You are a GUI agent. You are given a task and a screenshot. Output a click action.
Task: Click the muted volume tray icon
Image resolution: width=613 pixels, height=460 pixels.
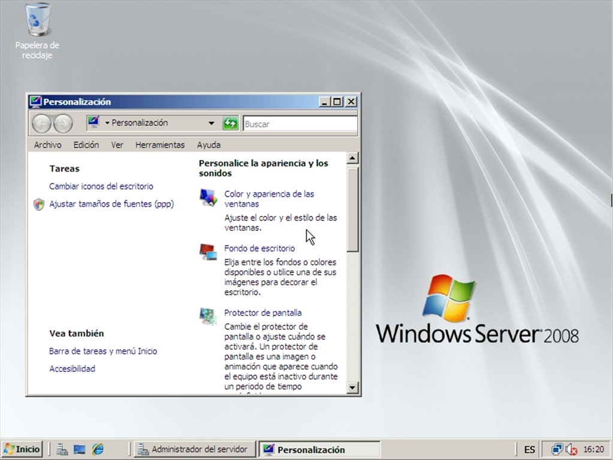pos(571,449)
